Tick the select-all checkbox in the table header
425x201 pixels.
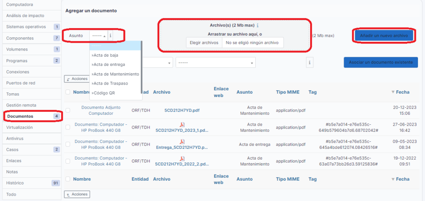click(x=68, y=92)
